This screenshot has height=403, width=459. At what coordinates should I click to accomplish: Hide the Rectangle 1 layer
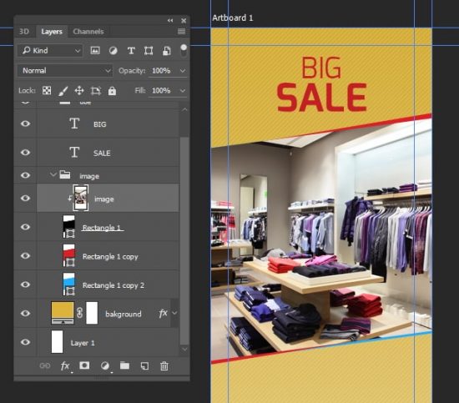(26, 227)
